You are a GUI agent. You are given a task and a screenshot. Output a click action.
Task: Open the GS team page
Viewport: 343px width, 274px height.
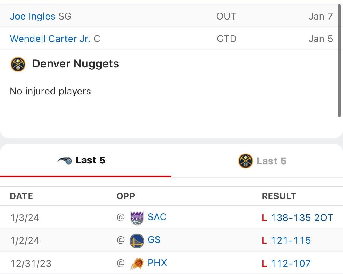tap(154, 240)
